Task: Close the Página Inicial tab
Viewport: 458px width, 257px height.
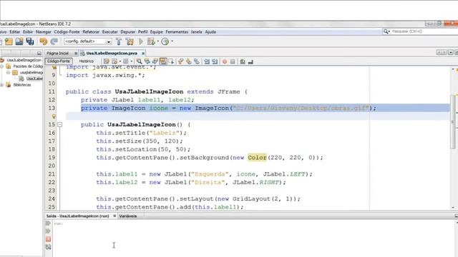Action: (x=76, y=54)
